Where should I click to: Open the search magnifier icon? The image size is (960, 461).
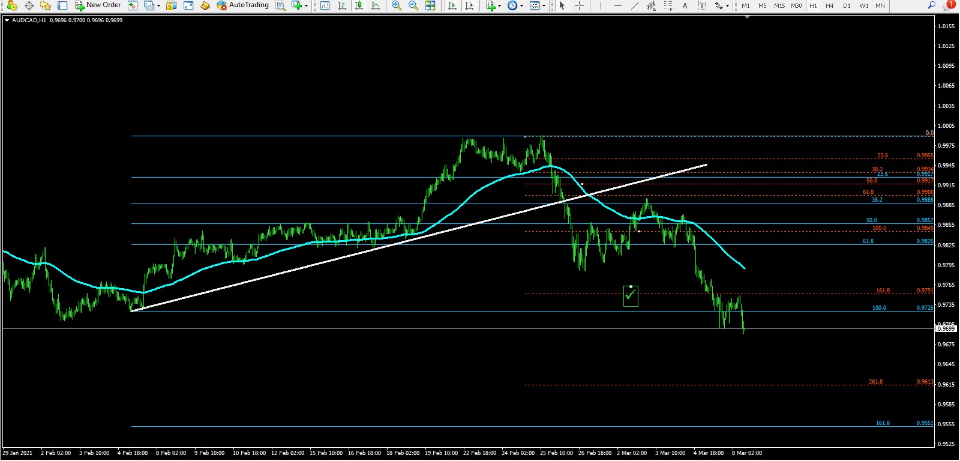click(931, 5)
